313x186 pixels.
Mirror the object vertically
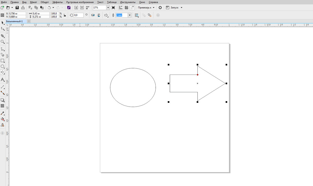(99, 15)
